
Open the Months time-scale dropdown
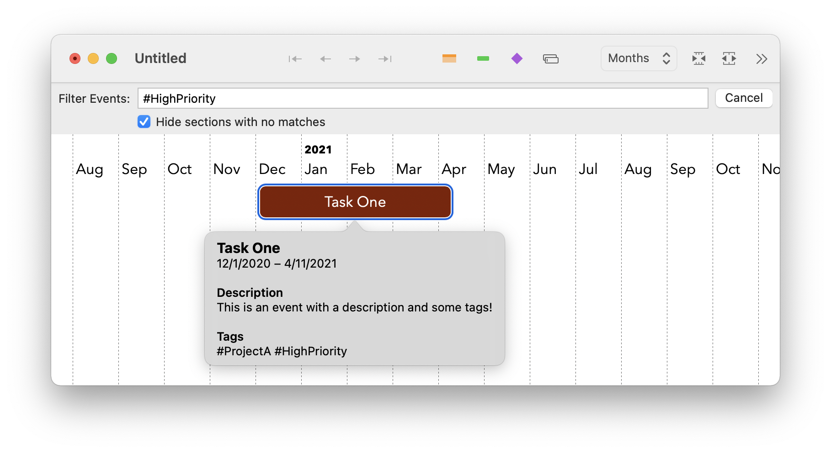coord(631,58)
